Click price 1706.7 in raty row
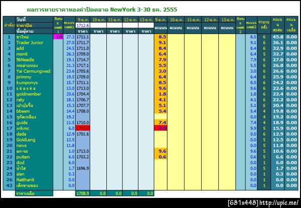This screenshot has height=208, width=301. click(83, 100)
